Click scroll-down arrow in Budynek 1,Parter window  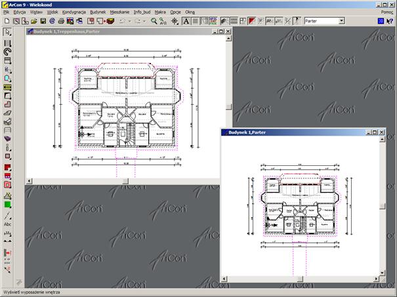383,273
